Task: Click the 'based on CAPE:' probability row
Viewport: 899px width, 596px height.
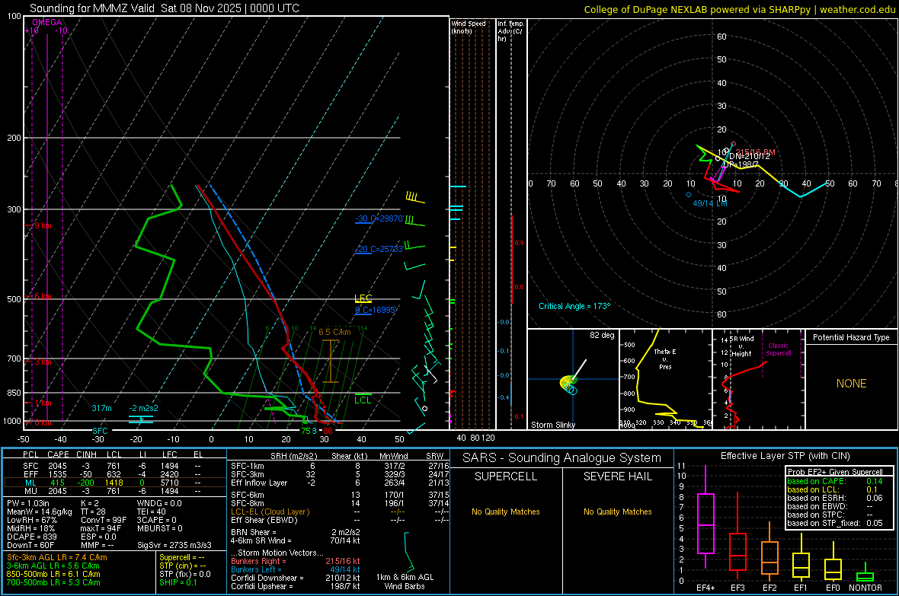Action: [x=835, y=481]
